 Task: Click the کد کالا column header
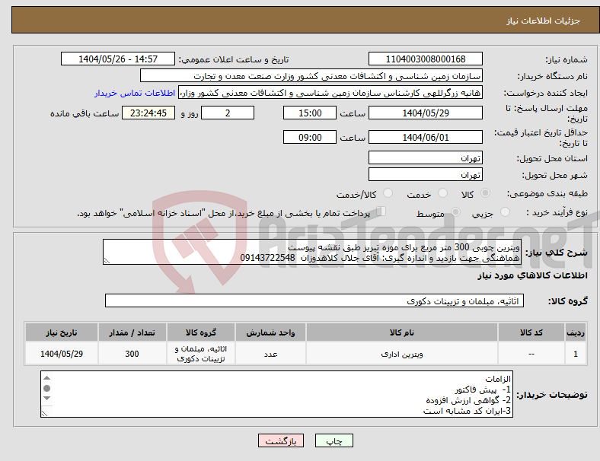(531, 332)
